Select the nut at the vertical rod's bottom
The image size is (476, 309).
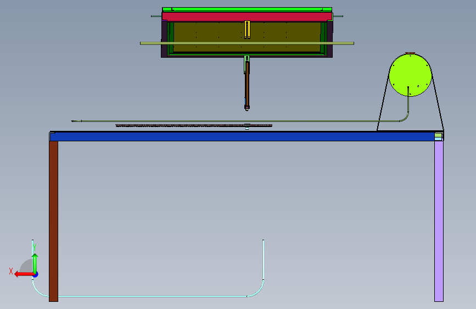[x=247, y=107]
